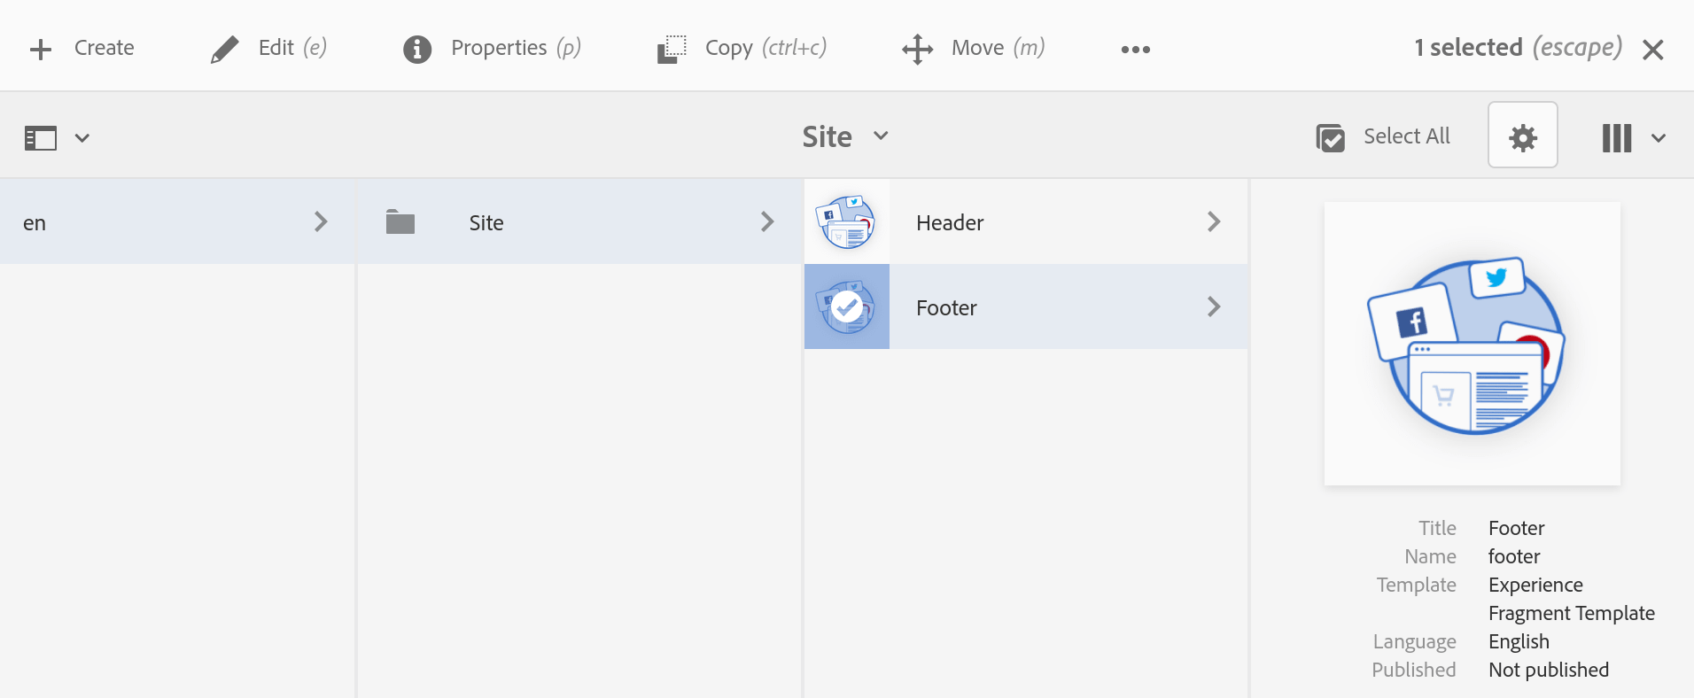This screenshot has height=698, width=1694.
Task: Click the Move arrows icon
Action: pos(918,50)
